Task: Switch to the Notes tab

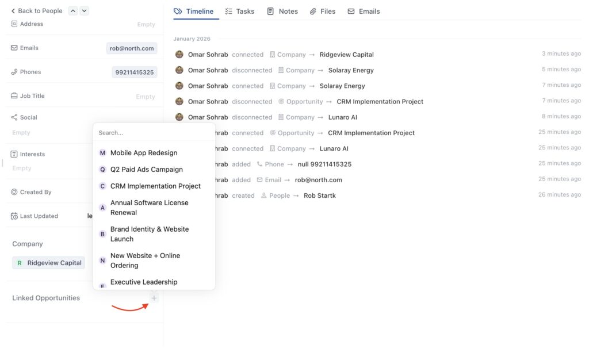Action: pyautogui.click(x=282, y=11)
